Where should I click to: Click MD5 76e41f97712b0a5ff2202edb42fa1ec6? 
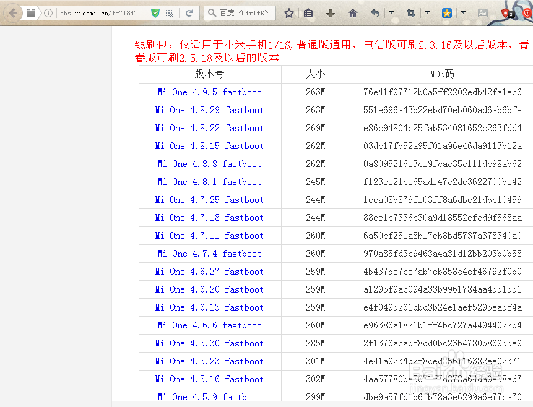point(442,92)
